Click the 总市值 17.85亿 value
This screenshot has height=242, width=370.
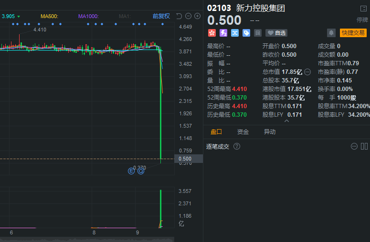pyautogui.click(x=292, y=72)
